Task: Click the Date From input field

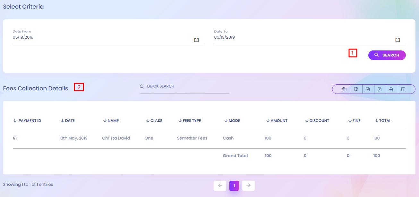Action: pyautogui.click(x=99, y=37)
